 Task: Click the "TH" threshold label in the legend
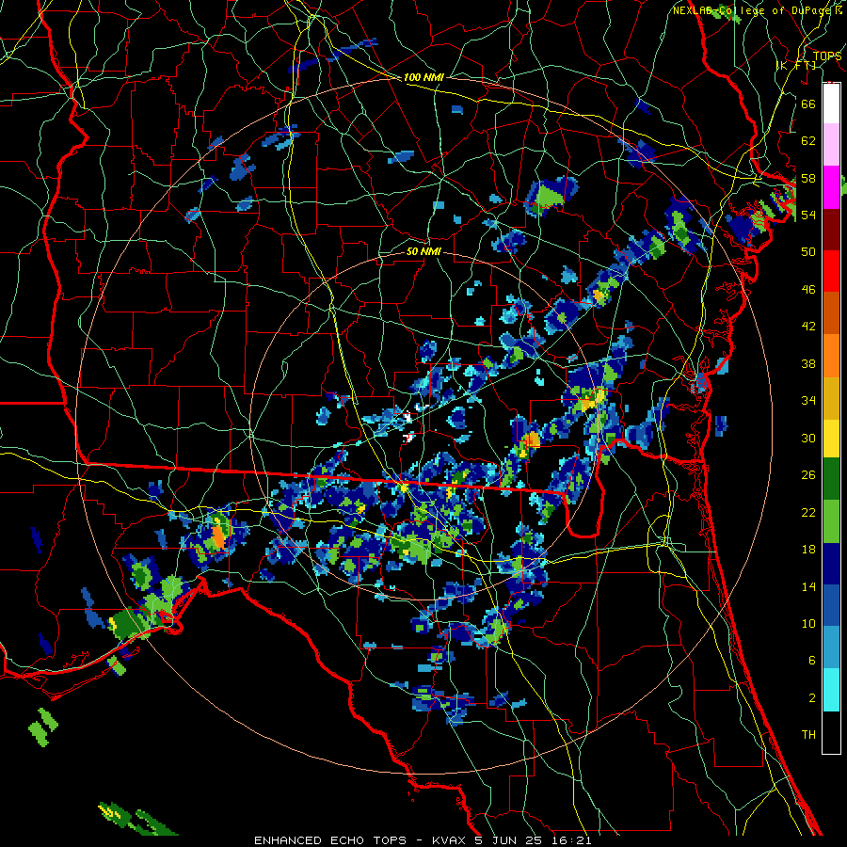pyautogui.click(x=808, y=735)
